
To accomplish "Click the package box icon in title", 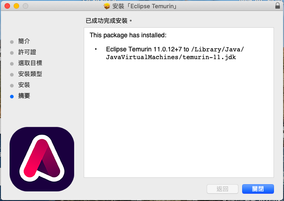I will click(x=106, y=6).
